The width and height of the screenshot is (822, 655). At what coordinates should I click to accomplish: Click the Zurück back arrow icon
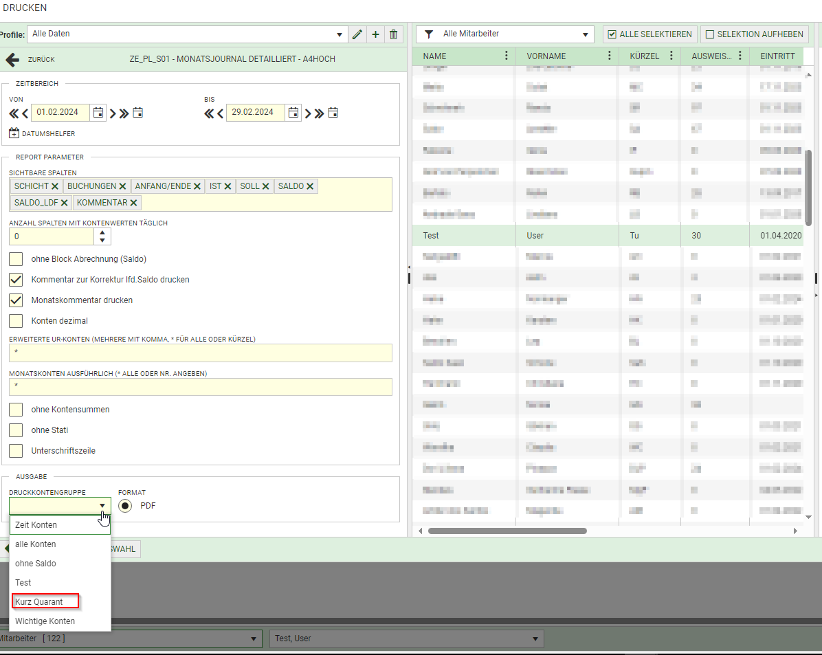(x=12, y=60)
